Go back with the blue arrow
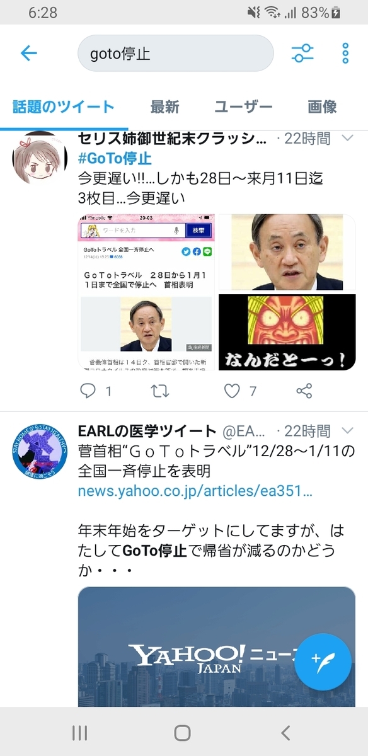The height and width of the screenshot is (756, 368). click(x=29, y=53)
